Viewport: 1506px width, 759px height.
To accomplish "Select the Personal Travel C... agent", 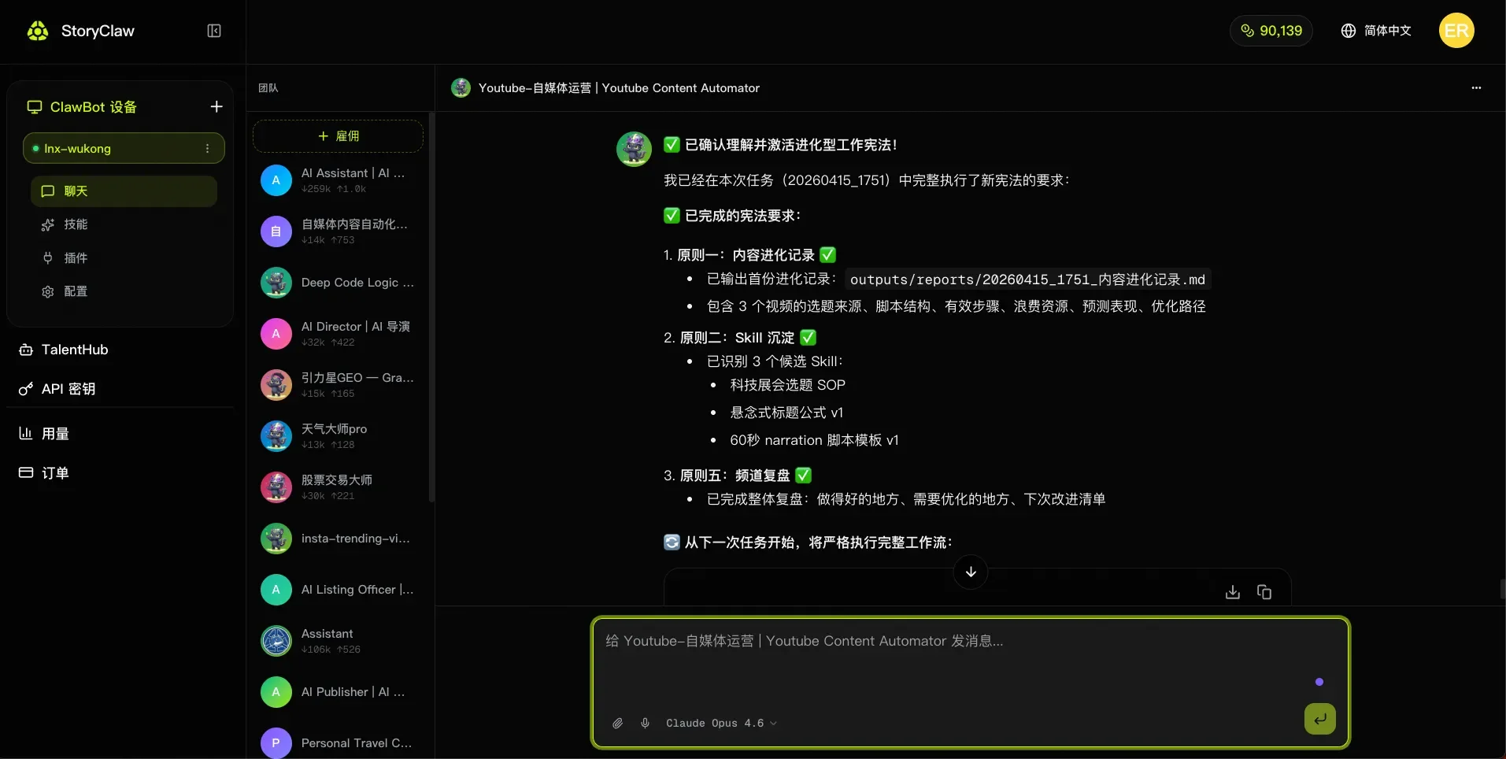I will [x=338, y=742].
